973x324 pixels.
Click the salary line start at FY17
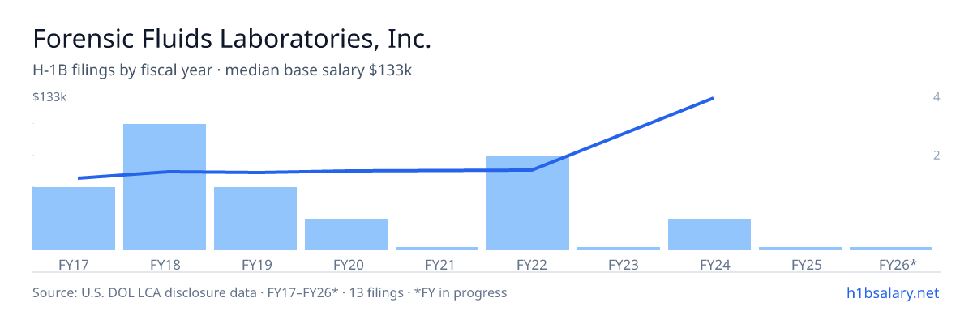pyautogui.click(x=79, y=178)
